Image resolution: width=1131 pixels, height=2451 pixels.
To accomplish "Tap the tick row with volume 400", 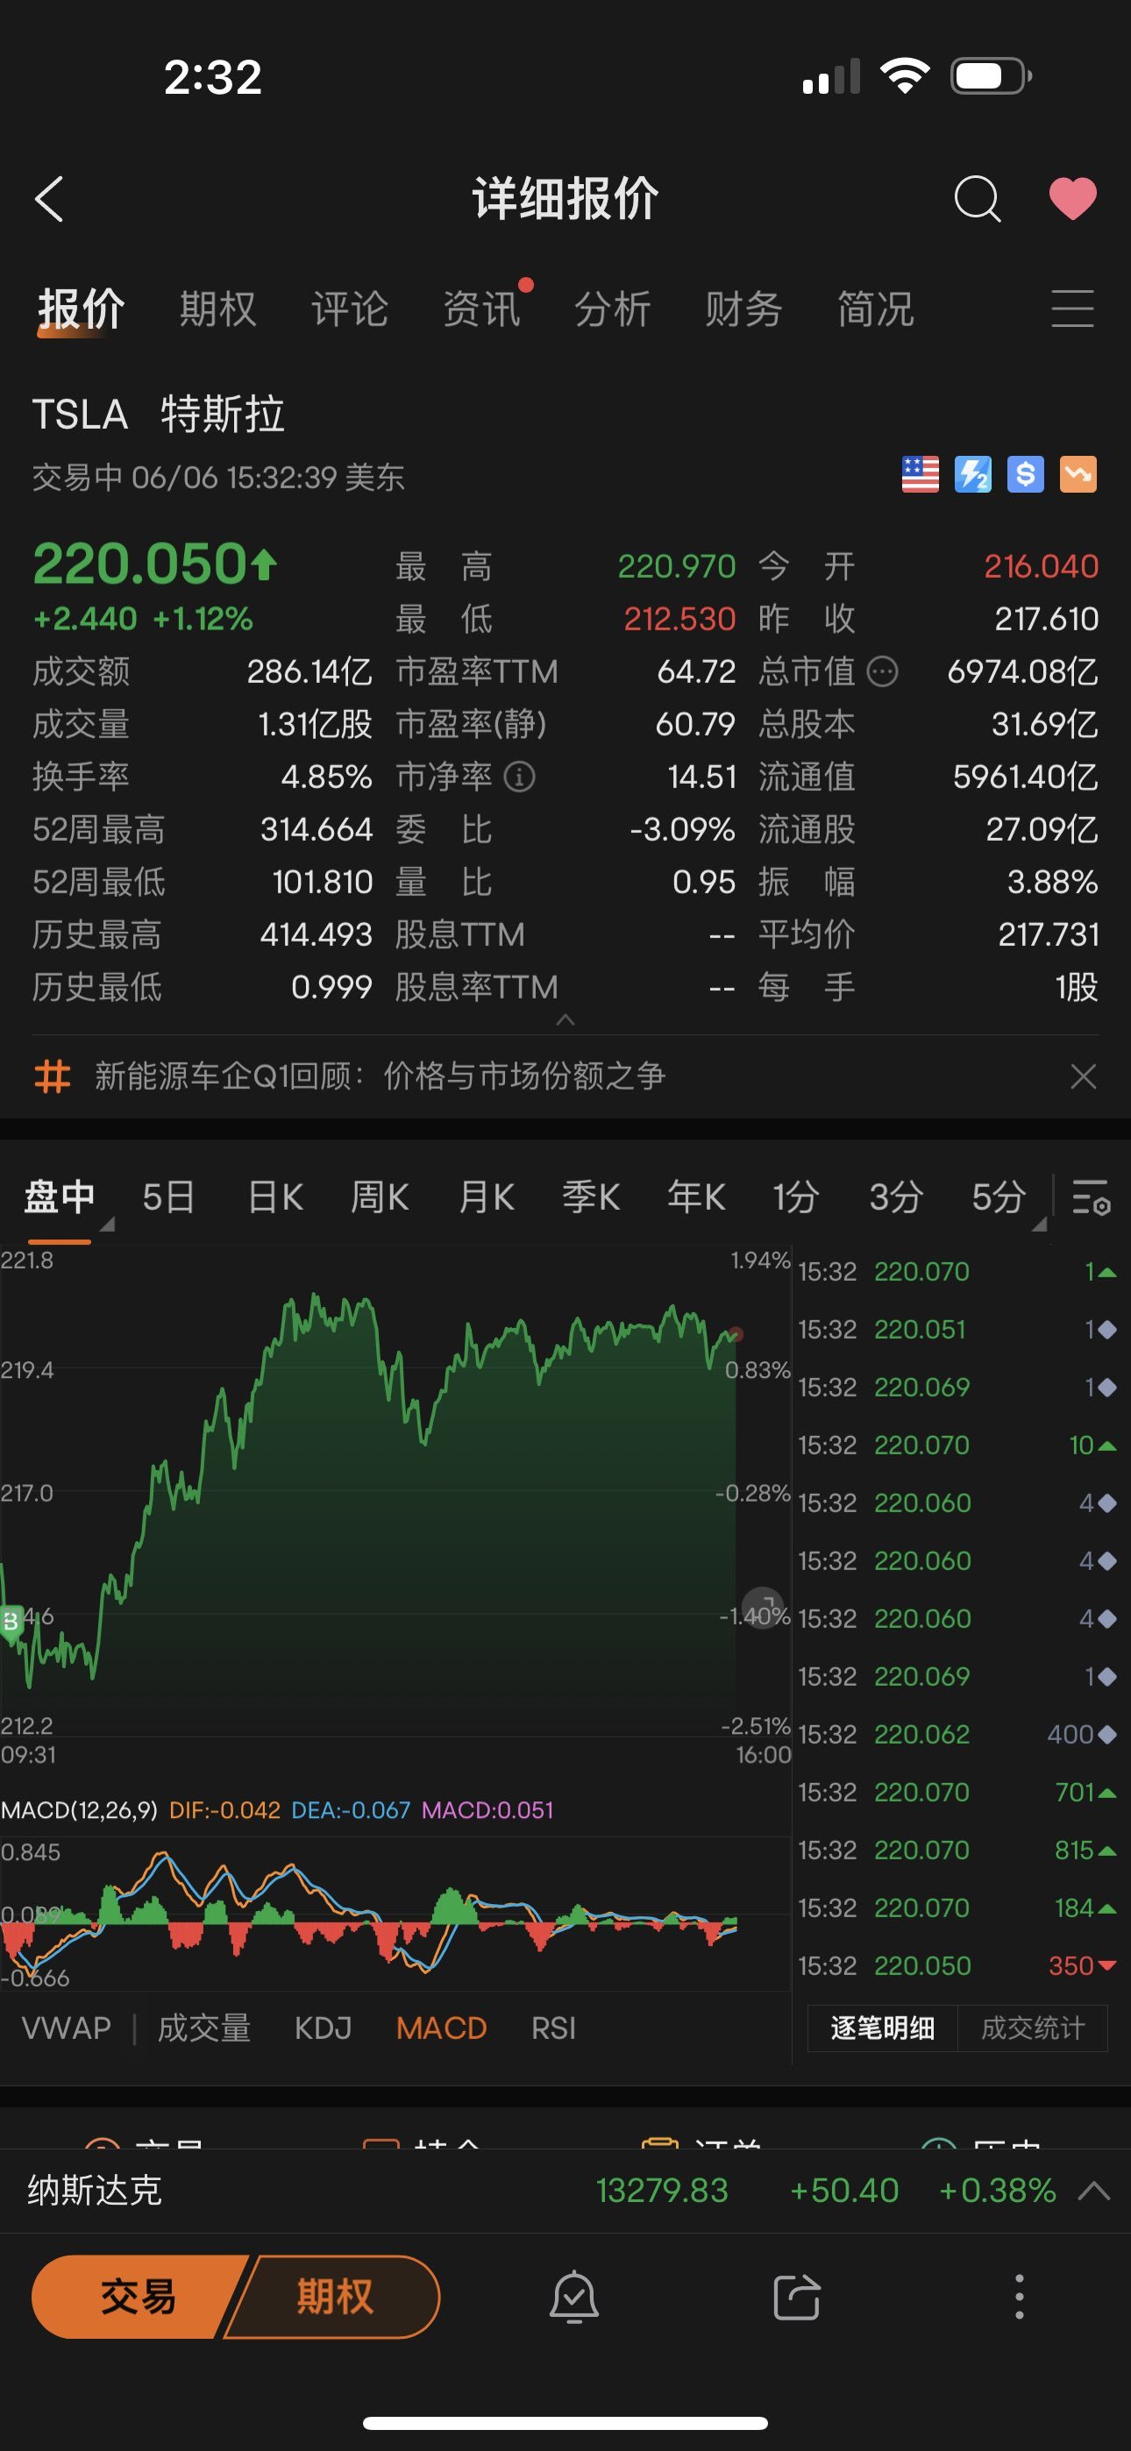I will point(957,1735).
